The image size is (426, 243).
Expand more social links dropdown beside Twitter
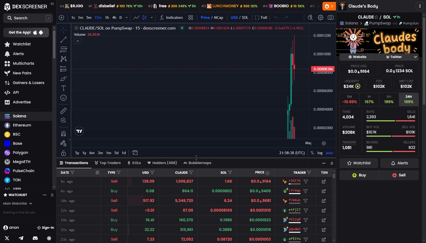416,57
